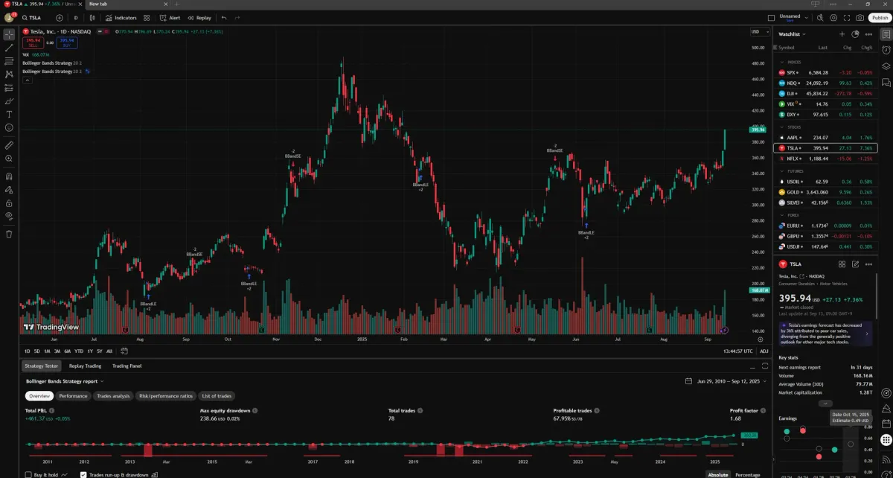
Task: Toggle hide all drawings eye icon
Action: tap(9, 216)
